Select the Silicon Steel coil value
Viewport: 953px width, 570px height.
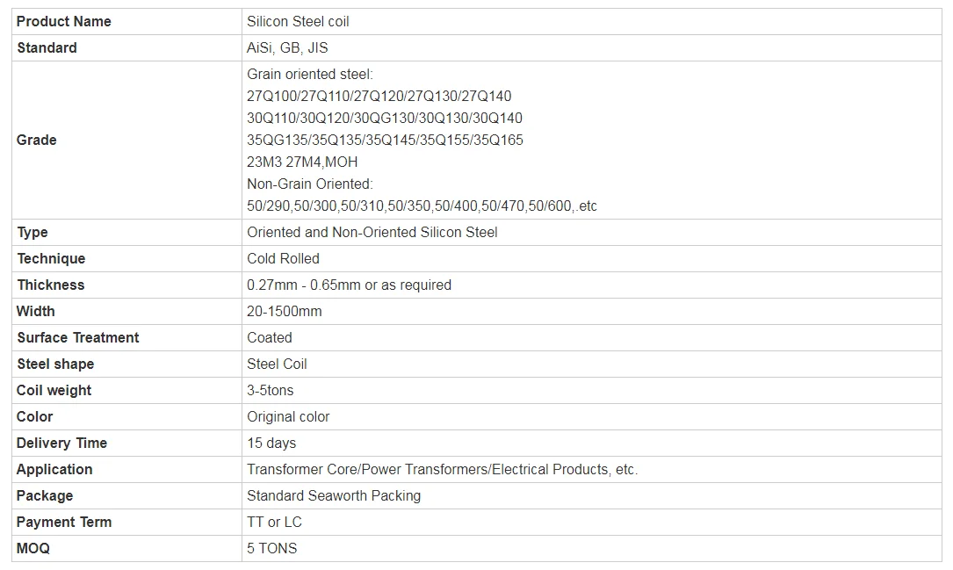click(x=298, y=21)
